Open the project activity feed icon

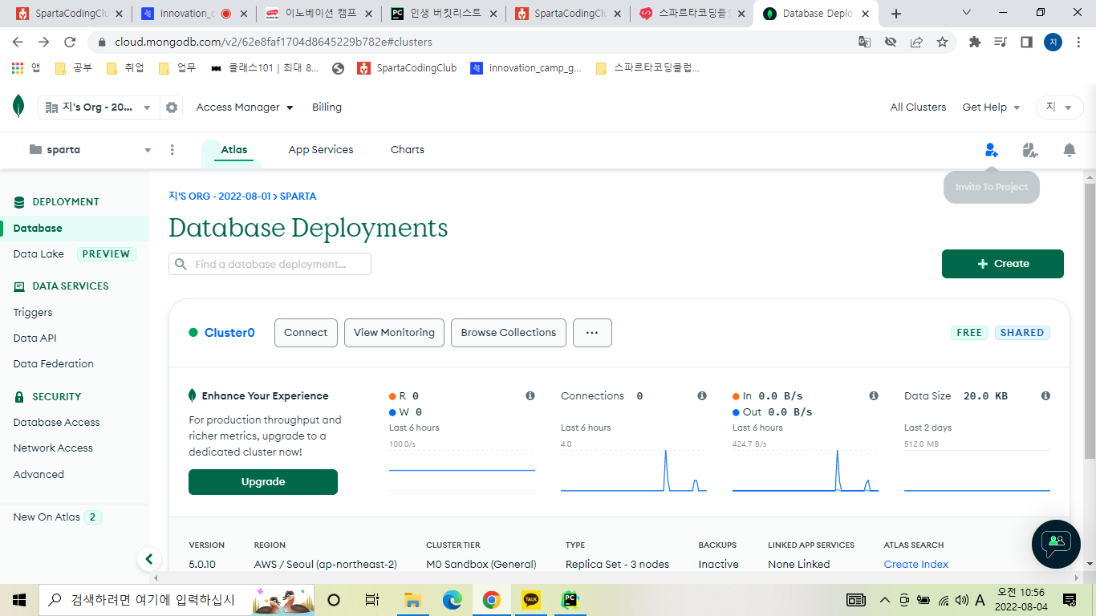pos(1030,150)
